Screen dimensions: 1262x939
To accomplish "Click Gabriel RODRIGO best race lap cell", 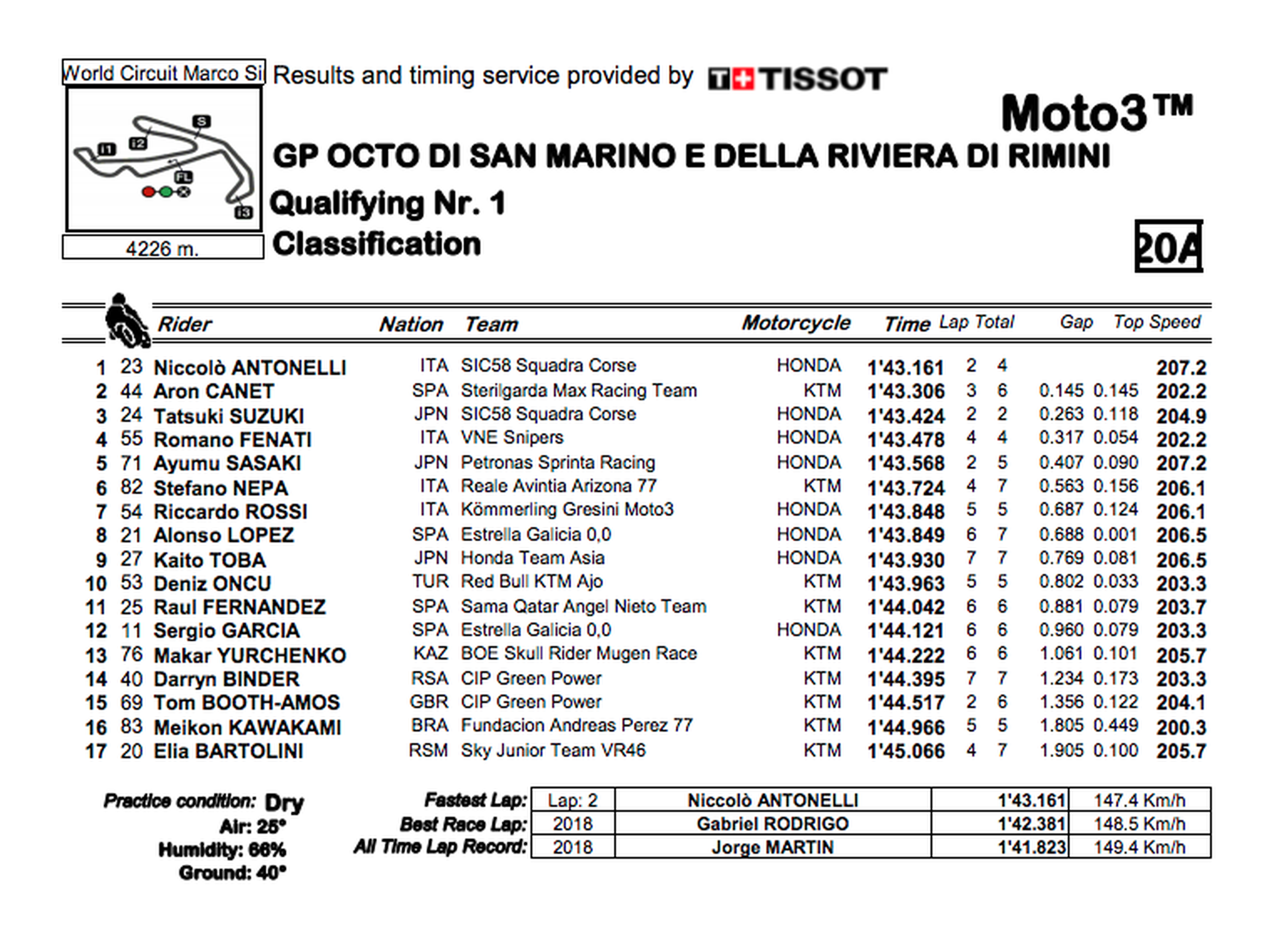I will 772,824.
